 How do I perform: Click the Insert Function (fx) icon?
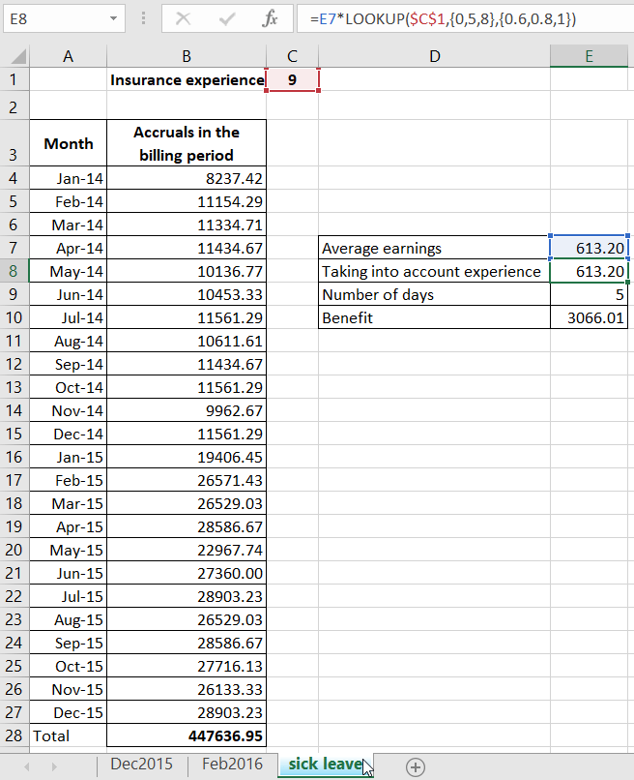pyautogui.click(x=271, y=18)
